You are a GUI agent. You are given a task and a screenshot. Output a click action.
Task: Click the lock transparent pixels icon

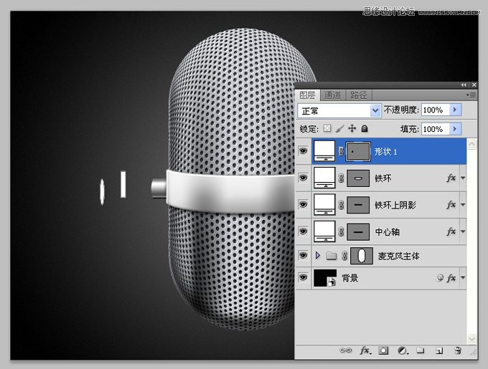327,128
